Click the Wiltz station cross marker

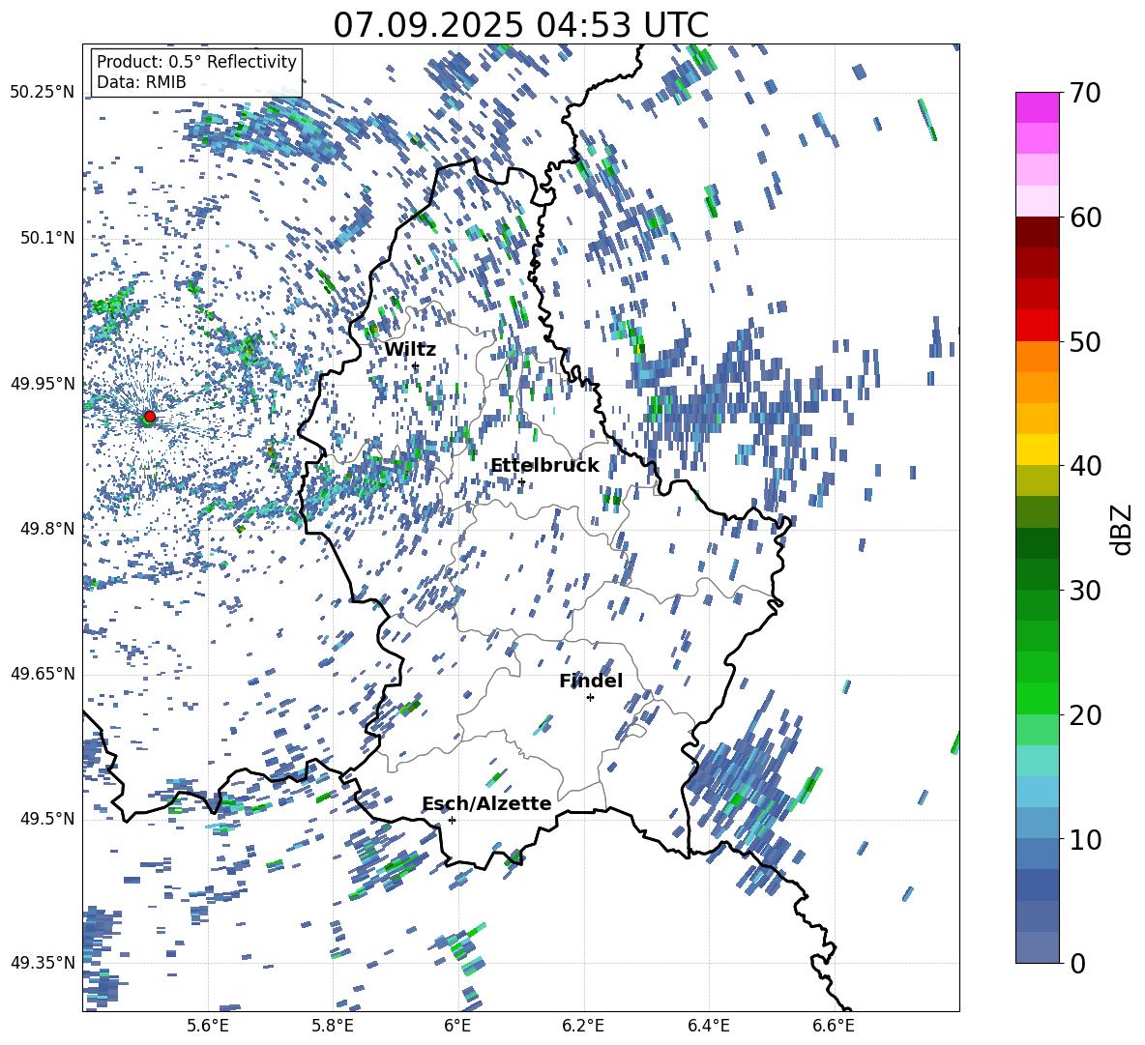416,365
